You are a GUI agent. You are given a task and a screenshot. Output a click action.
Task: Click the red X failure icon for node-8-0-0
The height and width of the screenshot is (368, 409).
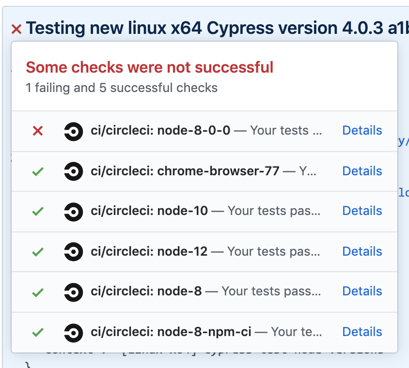(38, 131)
